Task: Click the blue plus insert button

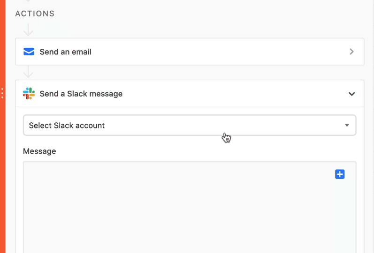Action: coord(340,174)
